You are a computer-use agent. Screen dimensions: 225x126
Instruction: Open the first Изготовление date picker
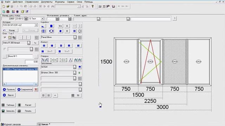point(57,19)
